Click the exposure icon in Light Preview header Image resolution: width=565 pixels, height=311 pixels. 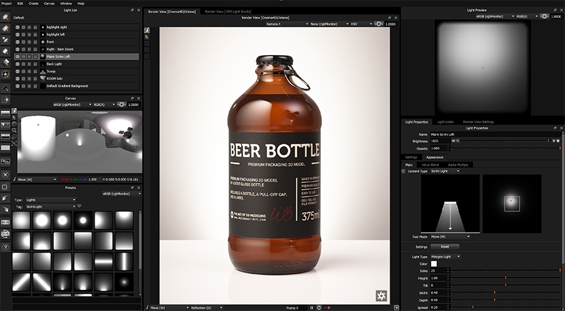click(x=543, y=15)
